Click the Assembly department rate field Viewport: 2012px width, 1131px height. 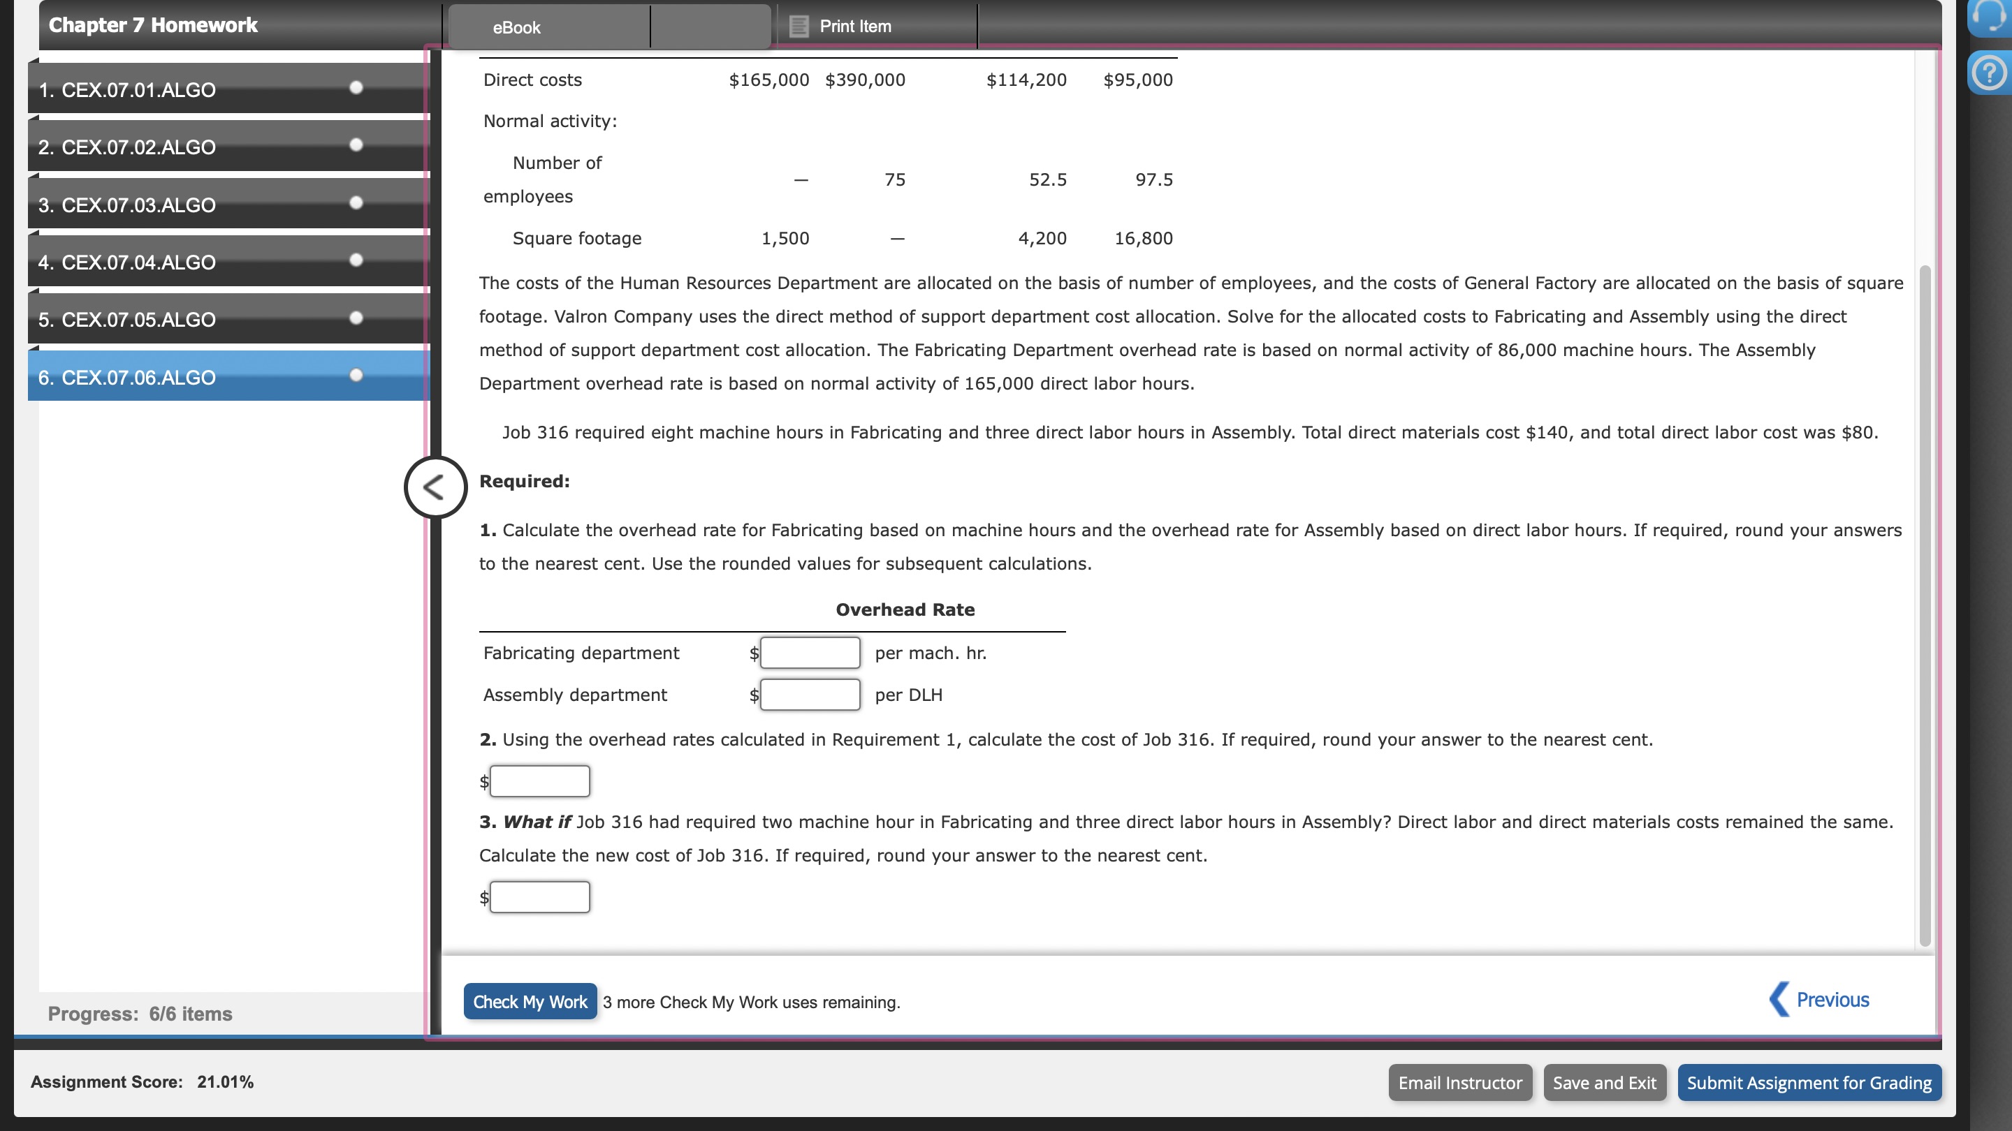pyautogui.click(x=809, y=695)
